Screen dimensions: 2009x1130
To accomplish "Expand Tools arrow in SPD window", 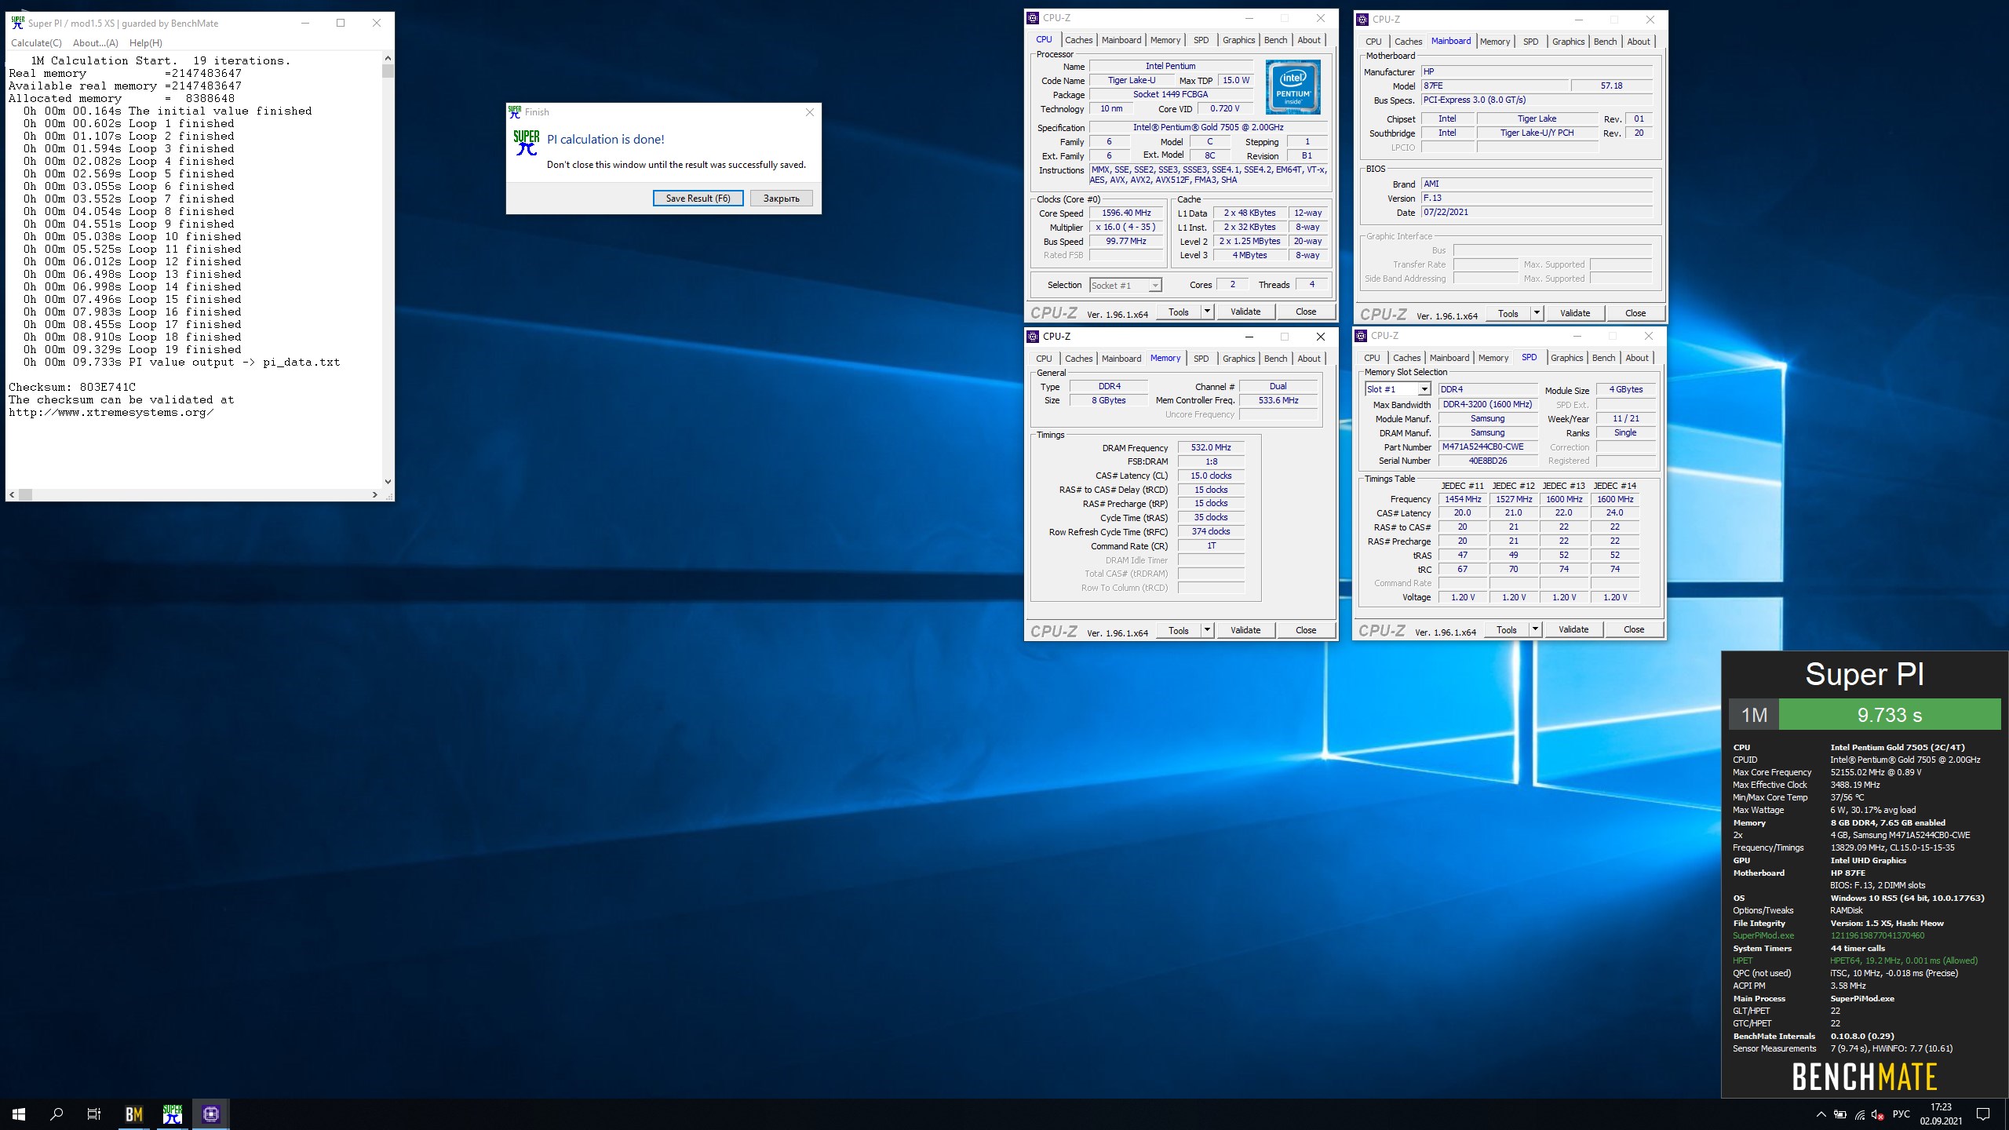I will coord(1535,630).
